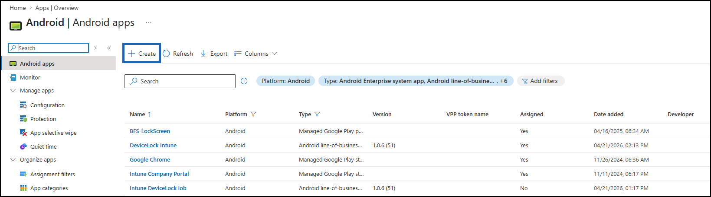Image resolution: width=711 pixels, height=197 pixels.
Task: Click the Refresh button label
Action: point(183,54)
